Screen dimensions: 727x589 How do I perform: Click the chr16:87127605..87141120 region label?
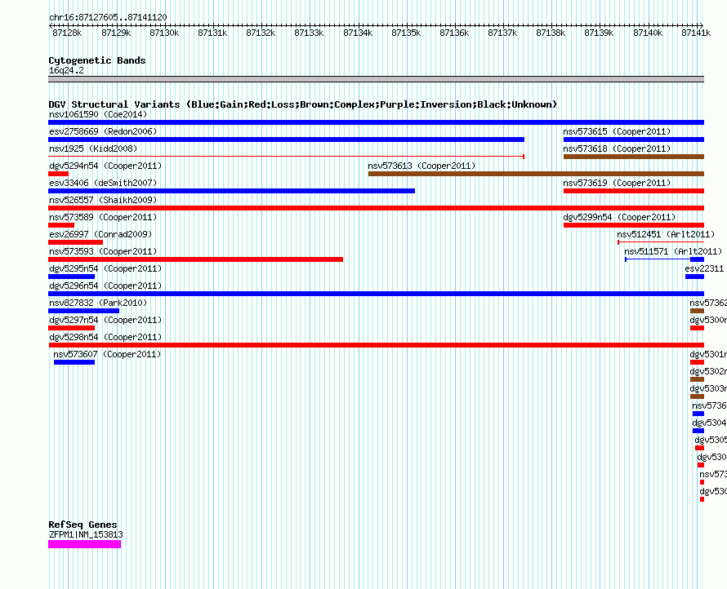(x=108, y=17)
